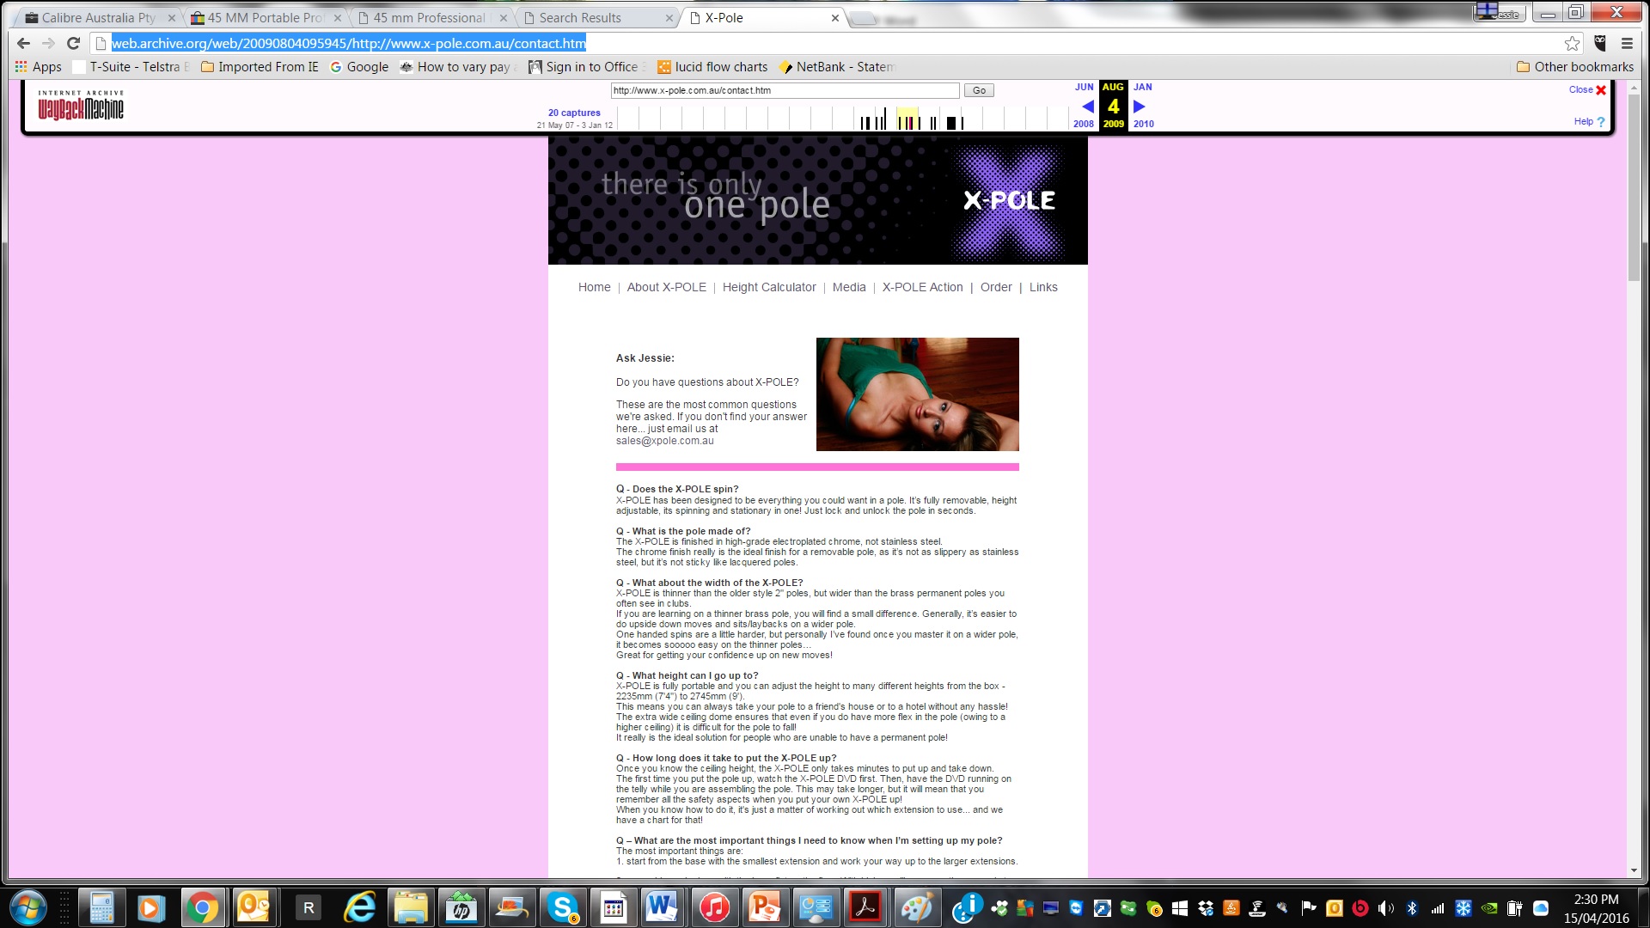Open the X-POLE Action menu link
1650x928 pixels.
922,287
